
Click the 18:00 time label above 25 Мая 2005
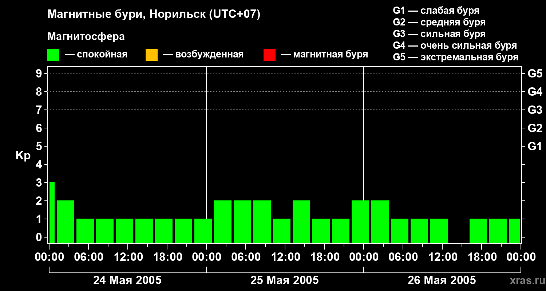point(325,257)
